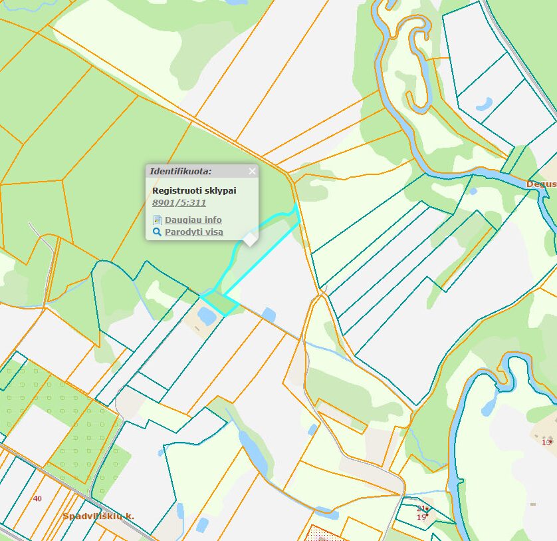Click the magnifier icon beside Parodyti visą
Image resolution: width=557 pixels, height=541 pixels.
point(157,231)
